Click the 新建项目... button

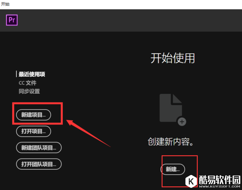(33, 115)
